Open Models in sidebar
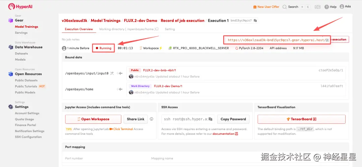The height and width of the screenshot is (167, 362). point(20,60)
